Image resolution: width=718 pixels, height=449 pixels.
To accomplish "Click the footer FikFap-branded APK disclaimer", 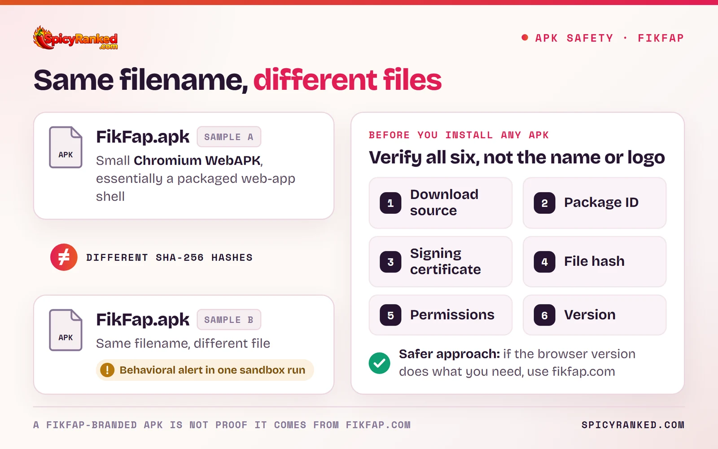I will (x=222, y=425).
